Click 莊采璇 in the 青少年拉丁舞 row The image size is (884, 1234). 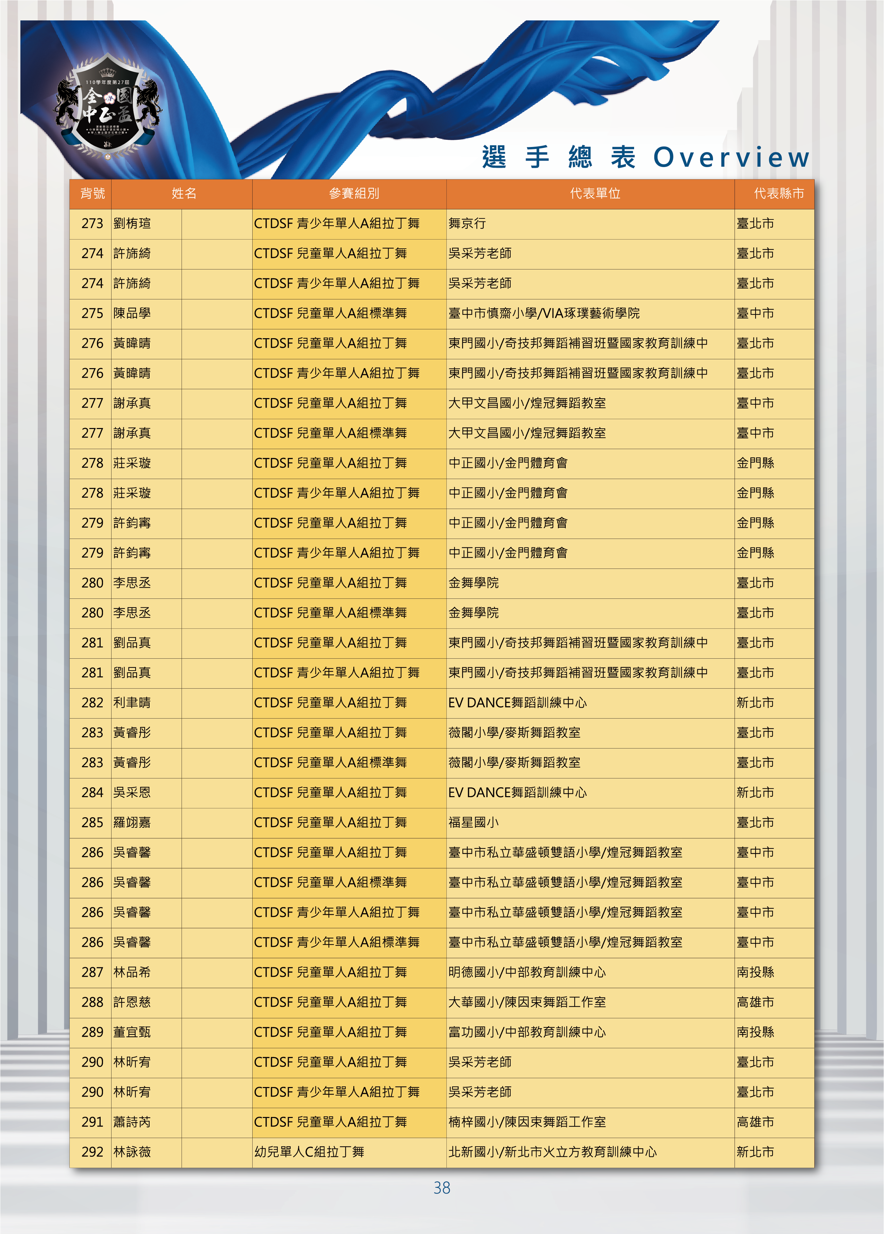[x=132, y=493]
